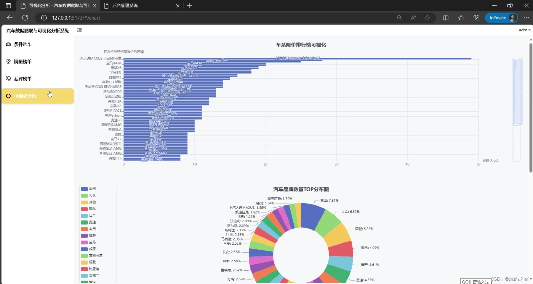Toggle 雪佛兰 legend entry
533x284 pixels.
90,275
